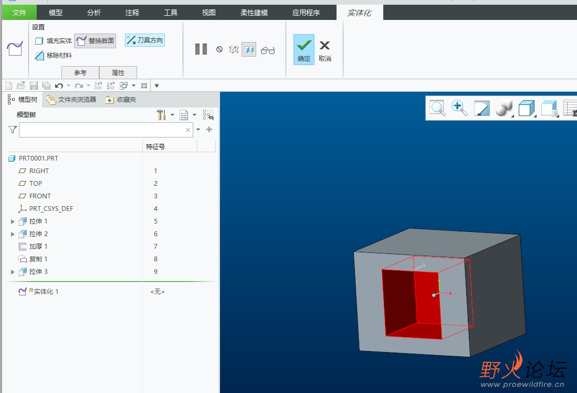Image resolution: width=577 pixels, height=393 pixels.
Task: Click the Close window icon in quick toolbar
Action: (144, 86)
